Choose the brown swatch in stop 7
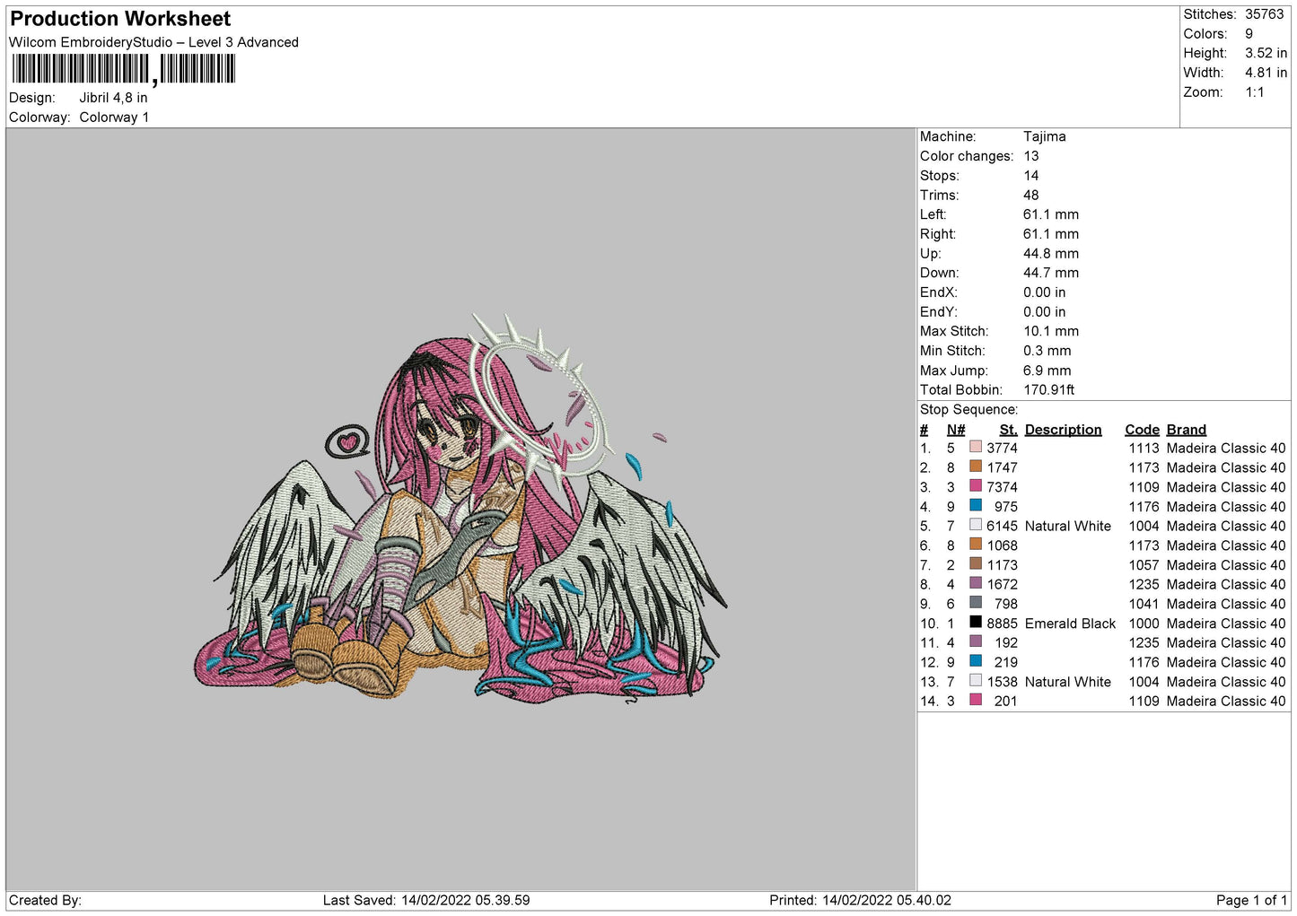The height and width of the screenshot is (916, 1297). point(975,564)
